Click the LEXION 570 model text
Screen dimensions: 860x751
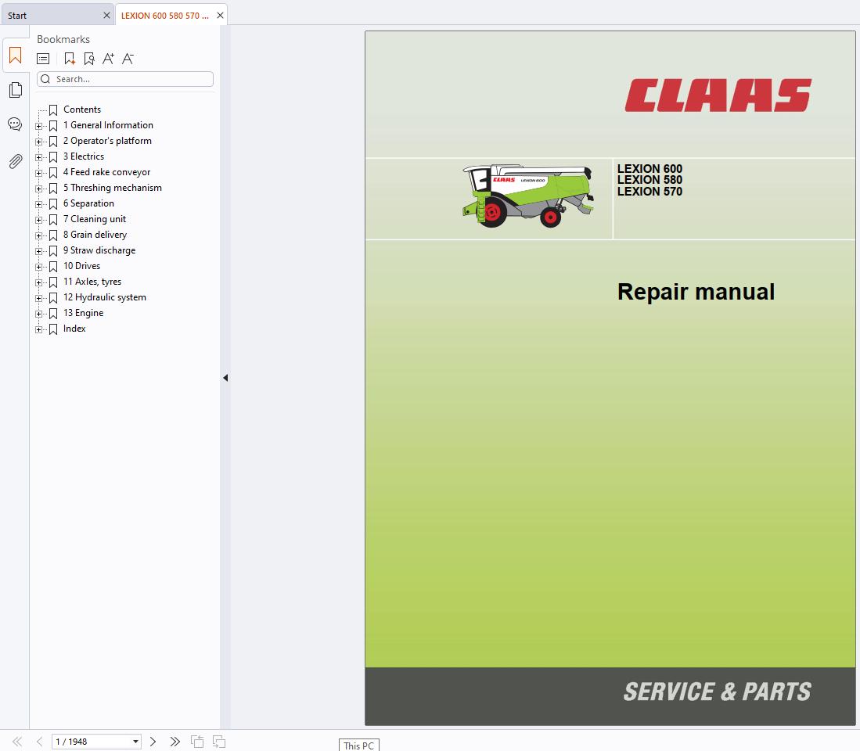650,192
